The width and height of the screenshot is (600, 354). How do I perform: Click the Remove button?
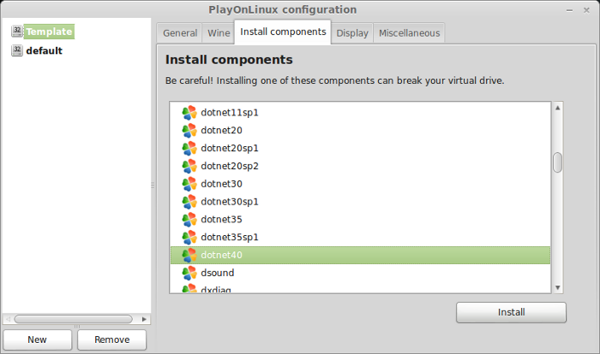111,339
